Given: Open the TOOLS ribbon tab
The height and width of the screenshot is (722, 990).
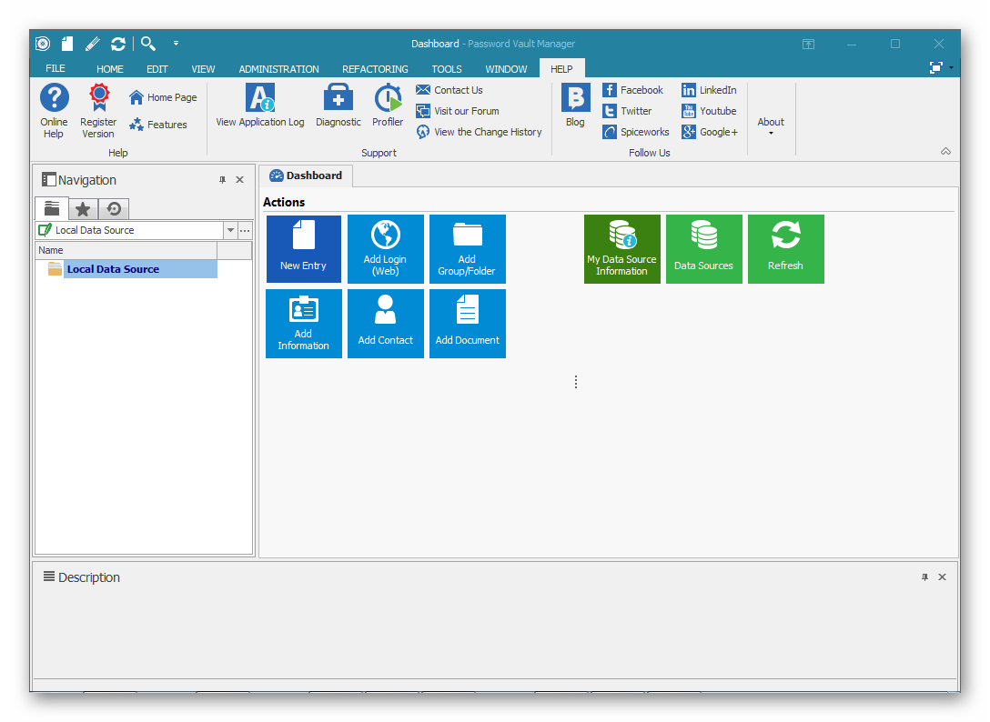Looking at the screenshot, I should click(447, 69).
